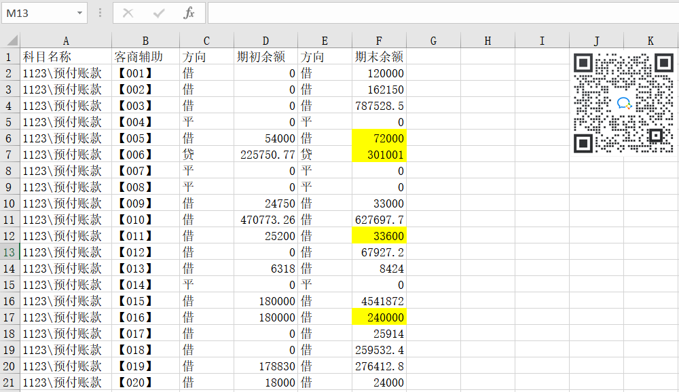Viewport: 679px width, 392px height.
Task: Click cell containing 【015】
Action: [145, 301]
